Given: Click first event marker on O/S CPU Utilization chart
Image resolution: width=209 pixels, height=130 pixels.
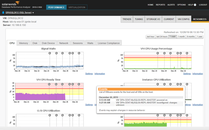Looking at the screenshot, I should click(50, 115).
